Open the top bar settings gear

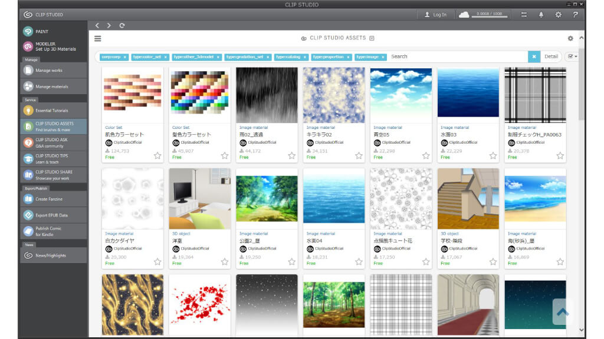(558, 15)
